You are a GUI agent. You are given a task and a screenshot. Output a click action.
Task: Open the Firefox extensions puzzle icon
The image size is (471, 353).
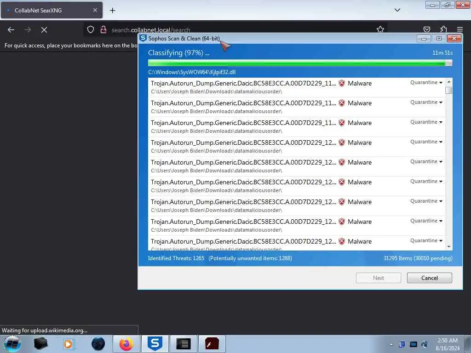pos(443,29)
